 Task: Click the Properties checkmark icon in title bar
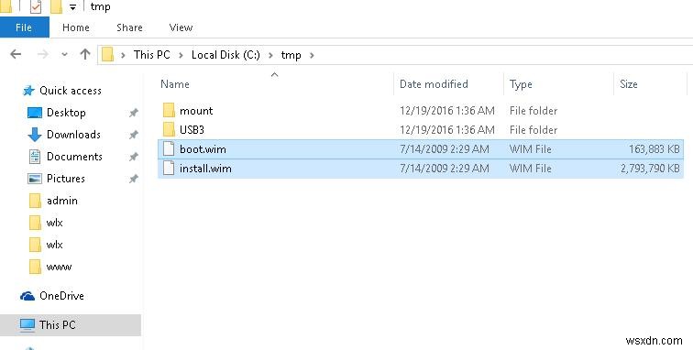(x=36, y=6)
